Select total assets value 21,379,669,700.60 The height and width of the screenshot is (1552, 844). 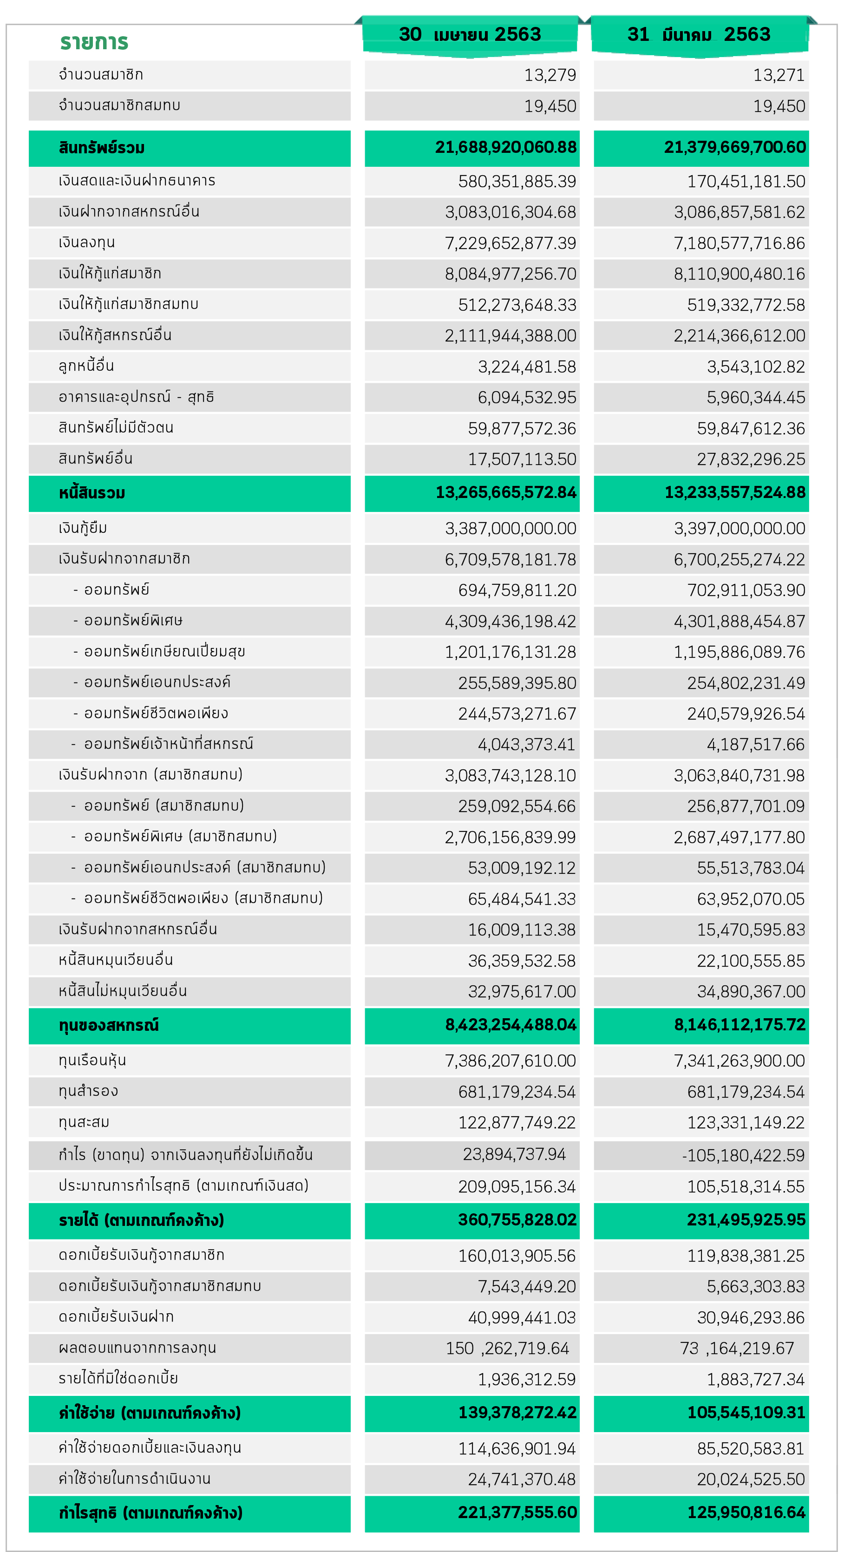[735, 147]
